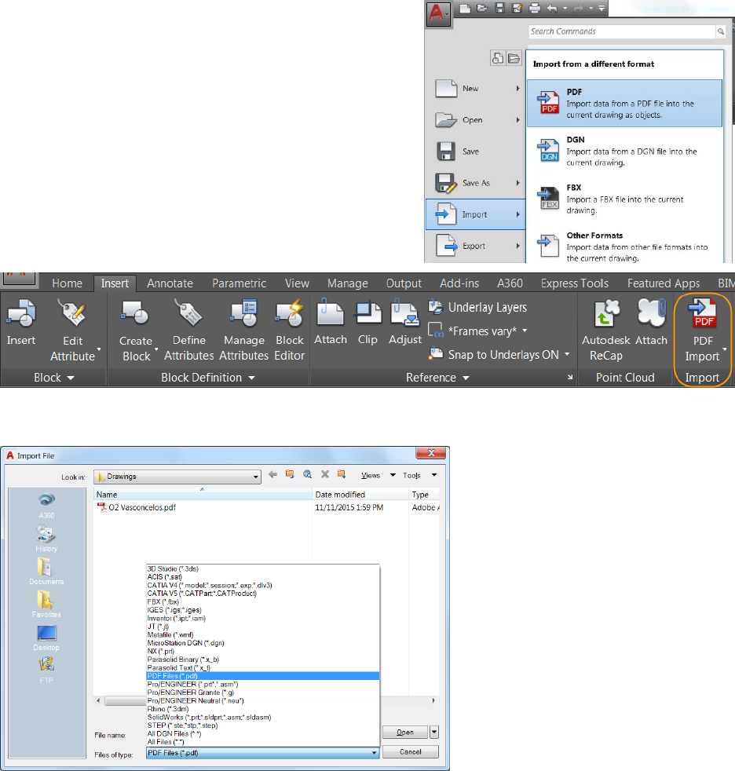Open Autodesk ReCap from ribbon
This screenshot has height=771, width=735.
(605, 331)
